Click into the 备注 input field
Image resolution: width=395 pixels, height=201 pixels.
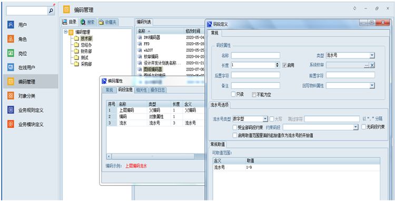coord(255,86)
